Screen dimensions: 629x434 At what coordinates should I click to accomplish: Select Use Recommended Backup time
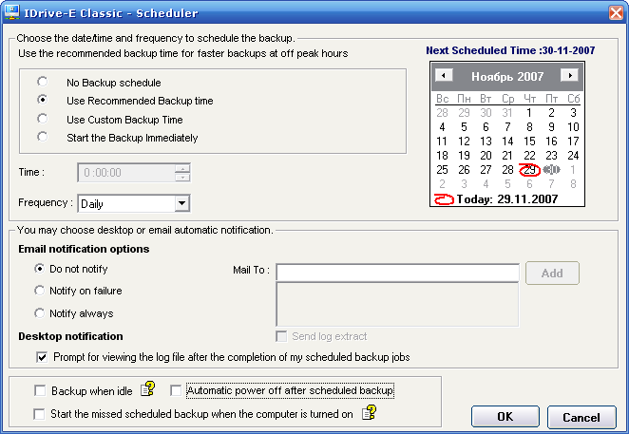click(42, 100)
